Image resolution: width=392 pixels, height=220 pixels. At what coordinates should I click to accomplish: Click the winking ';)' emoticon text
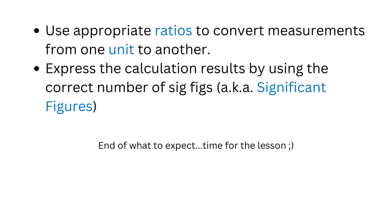290,146
